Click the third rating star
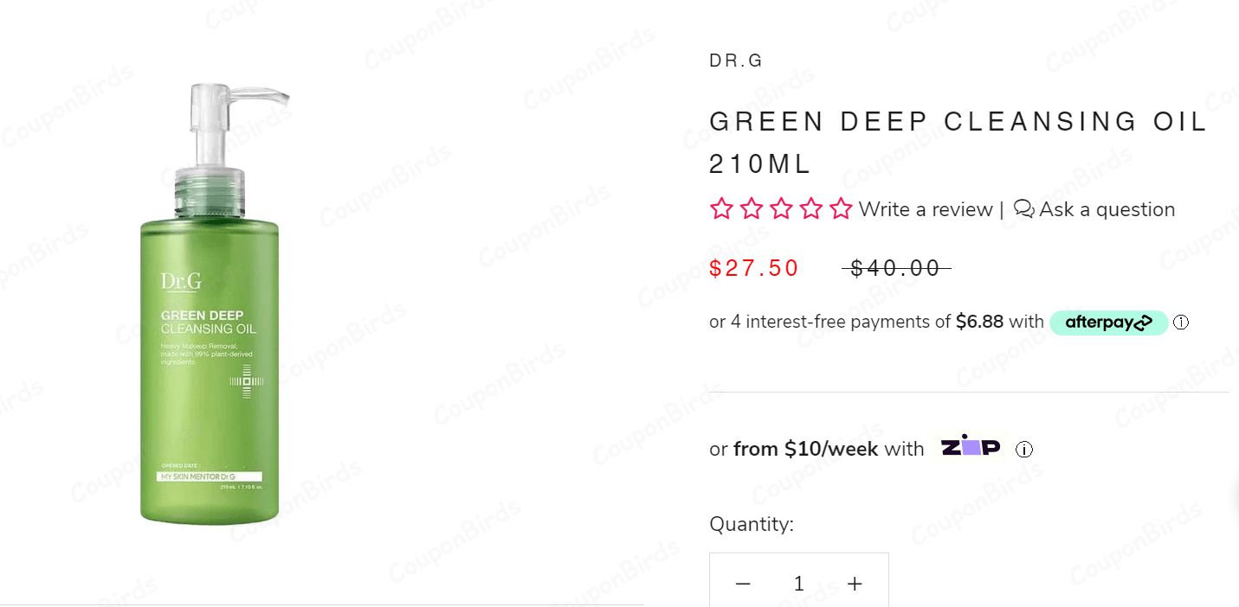Image resolution: width=1239 pixels, height=607 pixels. coord(781,209)
